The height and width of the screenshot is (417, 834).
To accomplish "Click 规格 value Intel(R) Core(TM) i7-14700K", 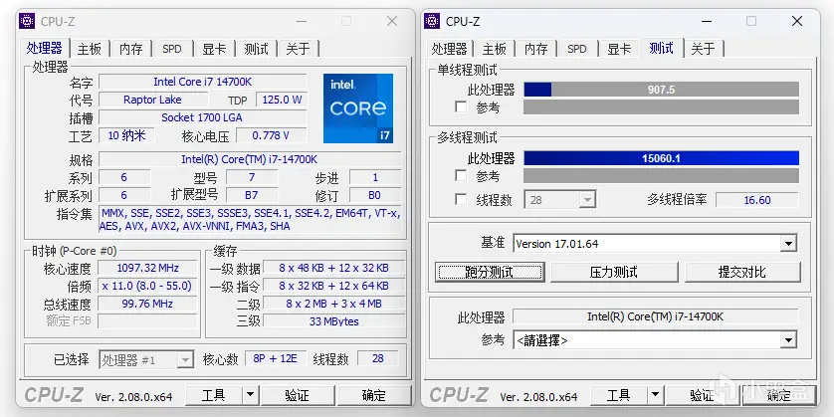I will tap(250, 159).
